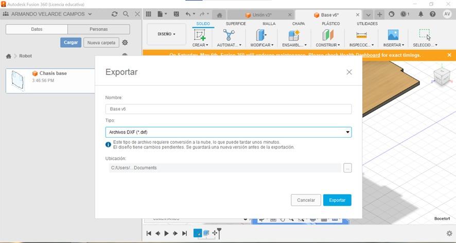Close the Unión v3 document tab
Image resolution: width=456 pixels, height=243 pixels.
pyautogui.click(x=290, y=15)
